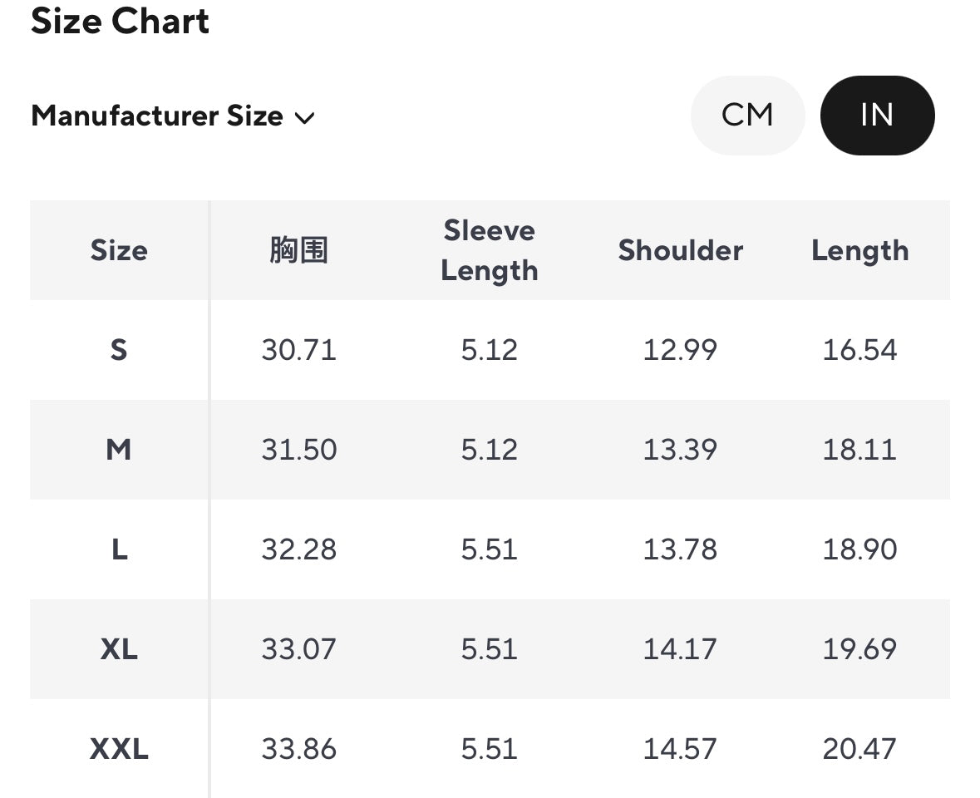The image size is (980, 798).
Task: Select the IN unit toggle
Action: tap(877, 115)
